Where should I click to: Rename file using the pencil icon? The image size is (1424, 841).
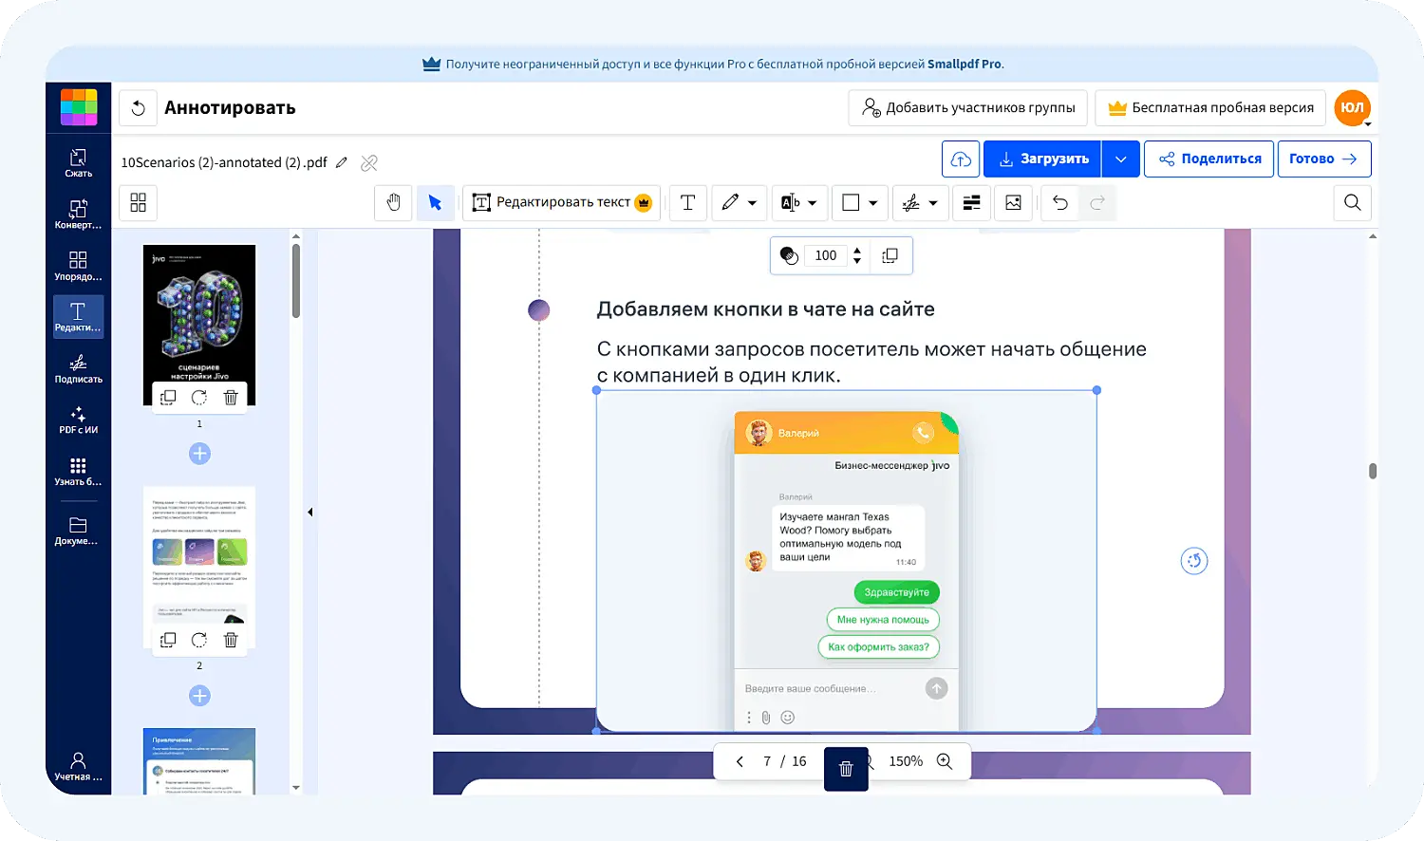point(342,162)
